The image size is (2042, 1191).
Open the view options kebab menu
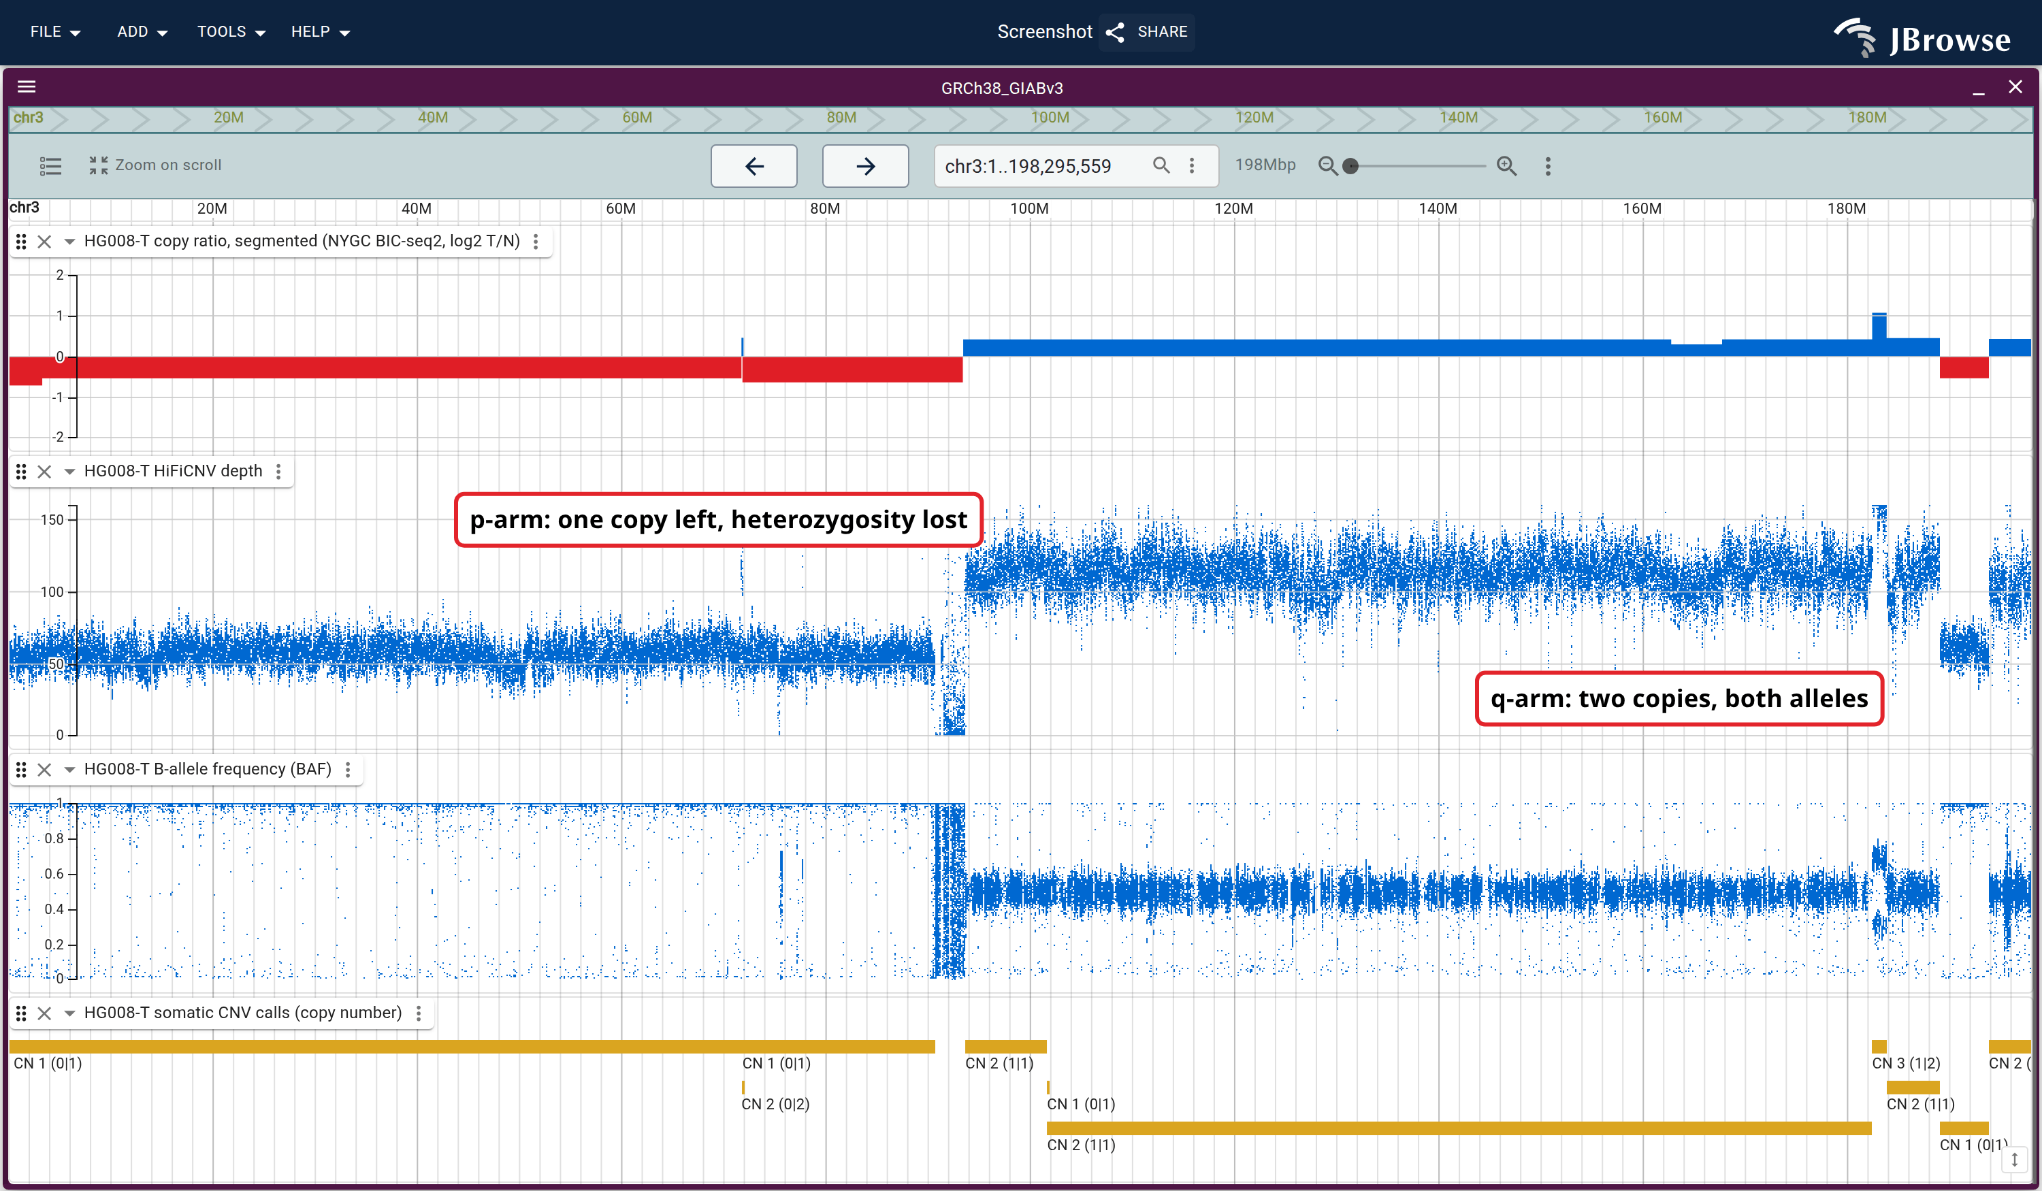click(x=1548, y=166)
